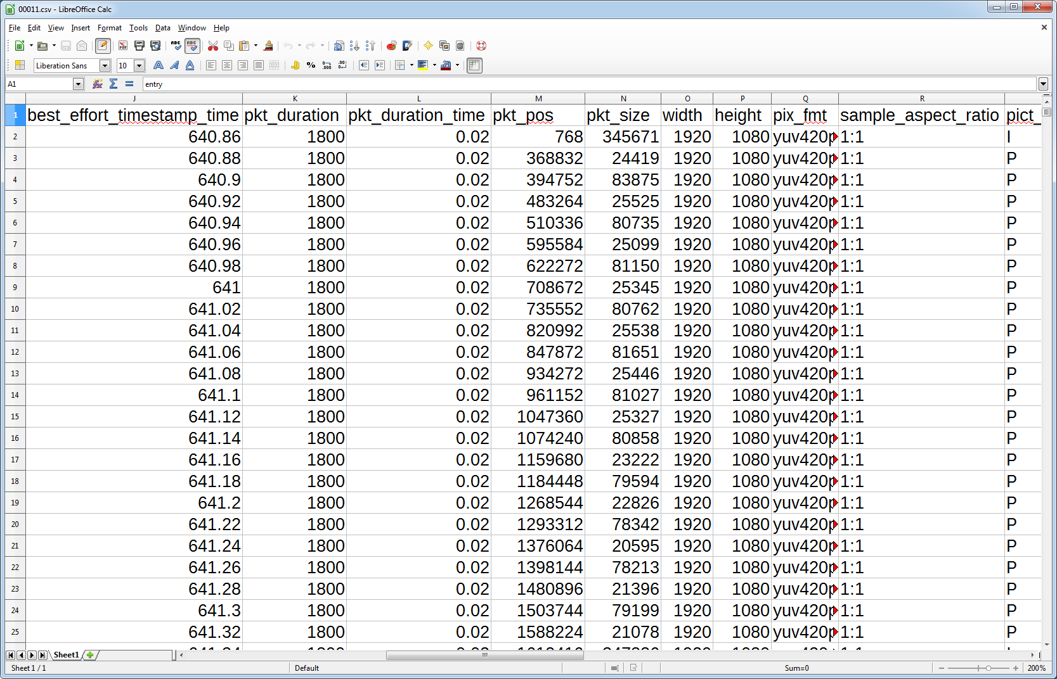This screenshot has width=1057, height=679.
Task: Expand the font name dropdown
Action: (x=105, y=66)
